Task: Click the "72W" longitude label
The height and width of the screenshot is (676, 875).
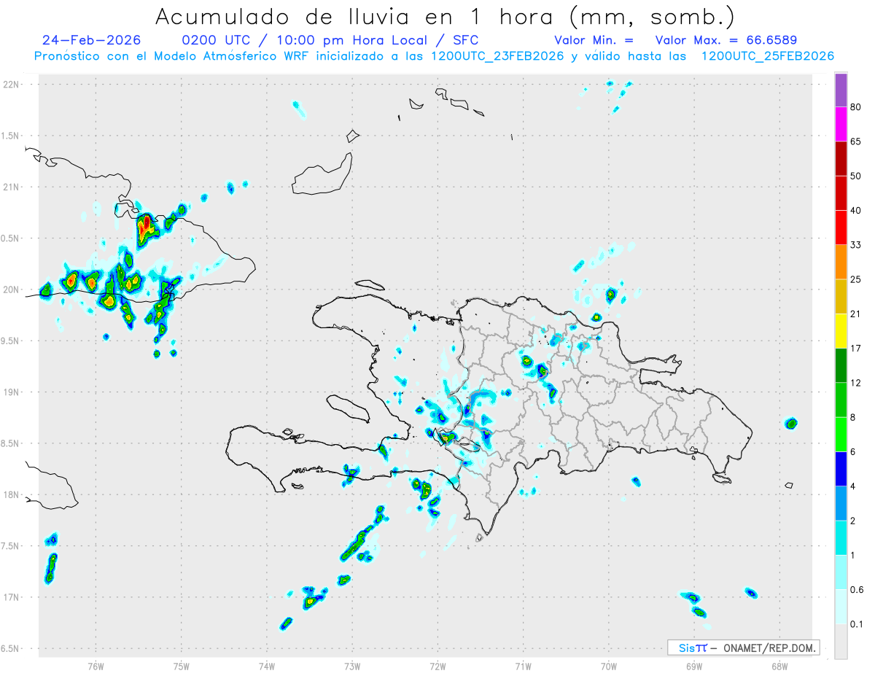Action: (437, 667)
